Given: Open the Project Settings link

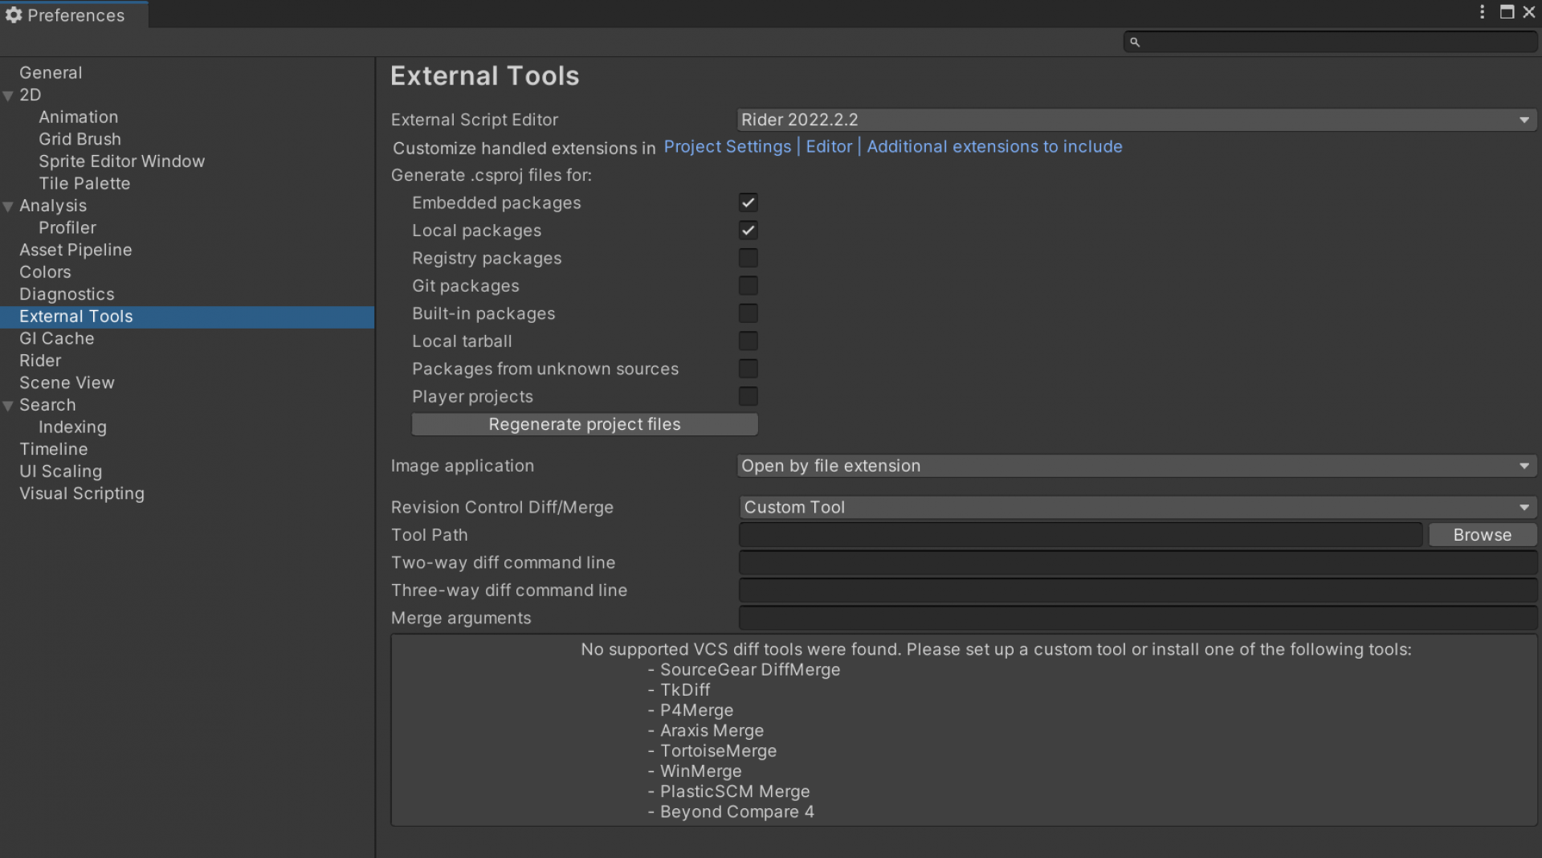Looking at the screenshot, I should [x=728, y=147].
